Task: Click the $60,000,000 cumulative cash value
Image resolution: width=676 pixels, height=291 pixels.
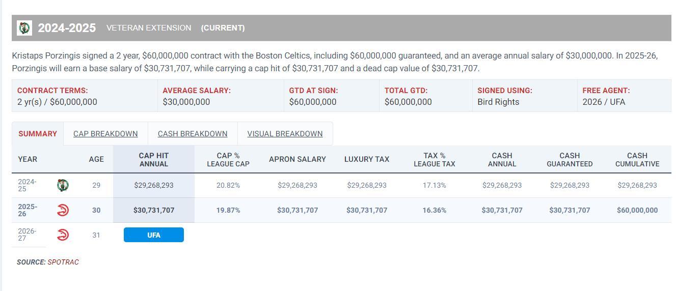Action: pos(637,210)
